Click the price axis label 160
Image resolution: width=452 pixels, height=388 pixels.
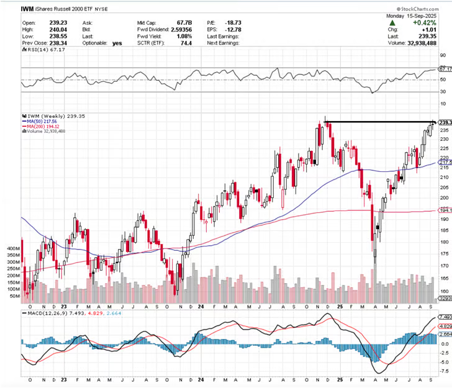point(444,291)
